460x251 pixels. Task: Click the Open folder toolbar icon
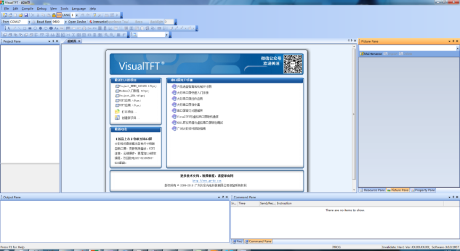click(x=20, y=15)
